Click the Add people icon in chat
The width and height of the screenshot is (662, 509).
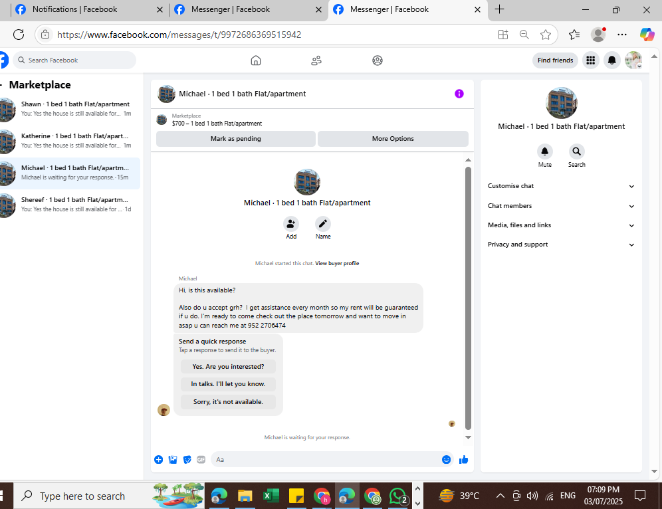click(291, 224)
